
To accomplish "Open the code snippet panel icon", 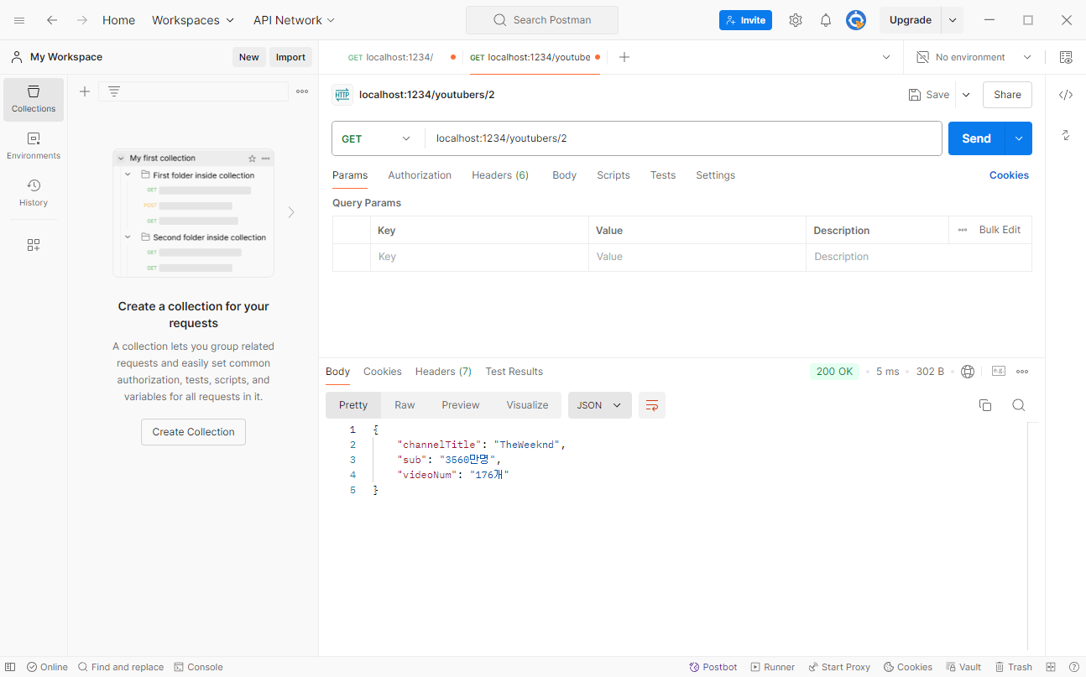I will pyautogui.click(x=1066, y=95).
